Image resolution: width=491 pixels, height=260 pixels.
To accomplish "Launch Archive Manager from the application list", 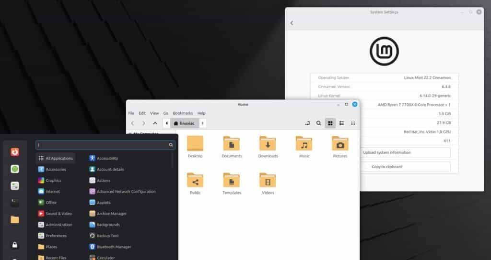I will pyautogui.click(x=108, y=214).
